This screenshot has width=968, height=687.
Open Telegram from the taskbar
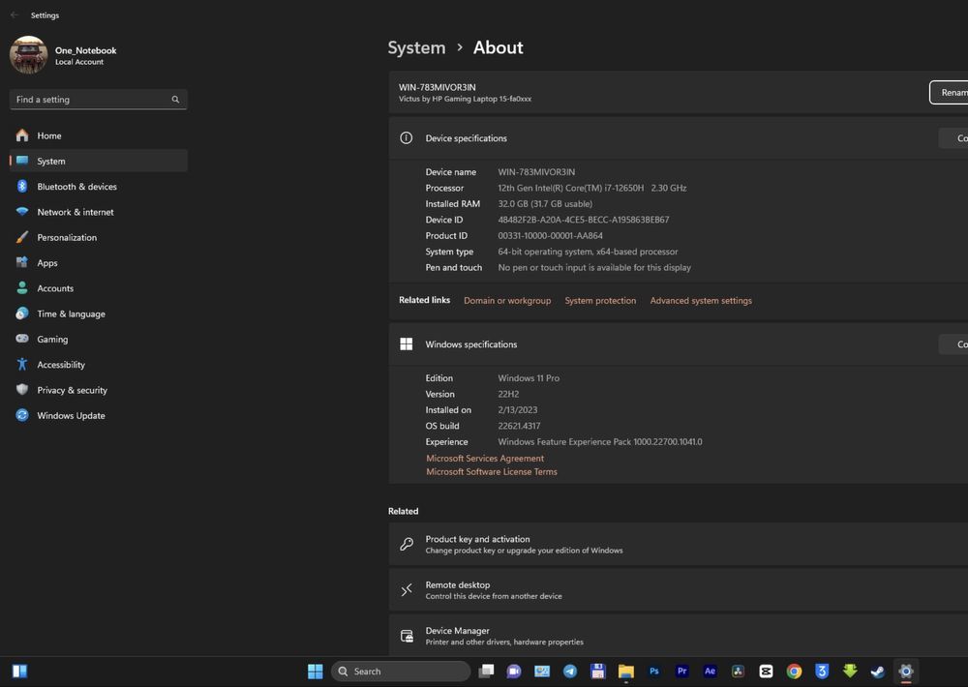pos(570,672)
